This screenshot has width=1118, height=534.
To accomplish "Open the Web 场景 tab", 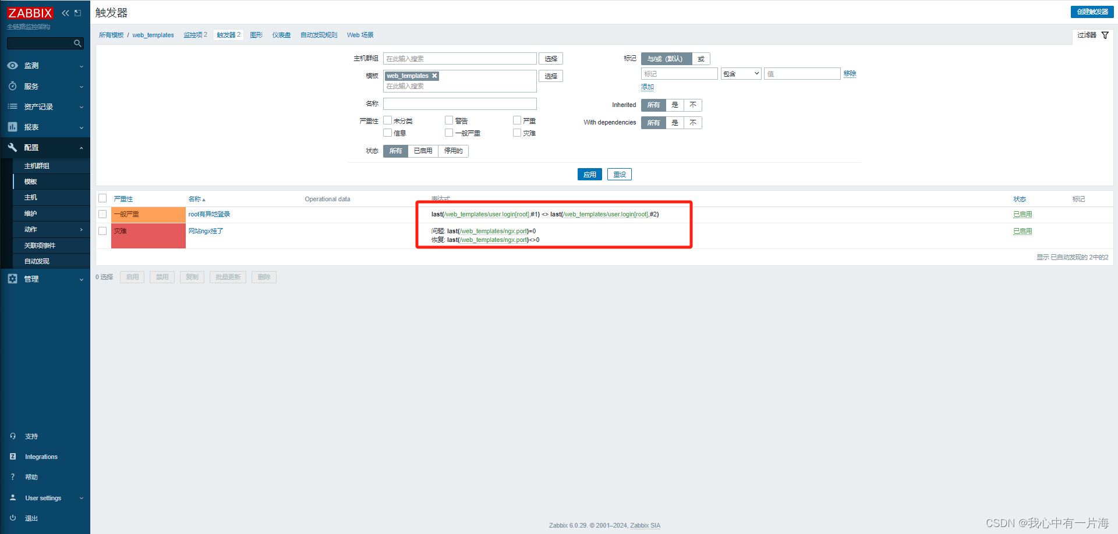I will coord(360,35).
